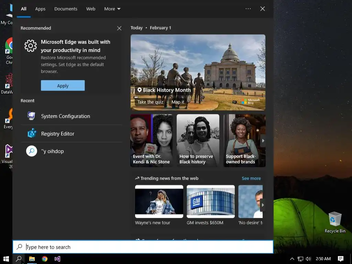Open the volume speaker tray icon

click(x=308, y=259)
